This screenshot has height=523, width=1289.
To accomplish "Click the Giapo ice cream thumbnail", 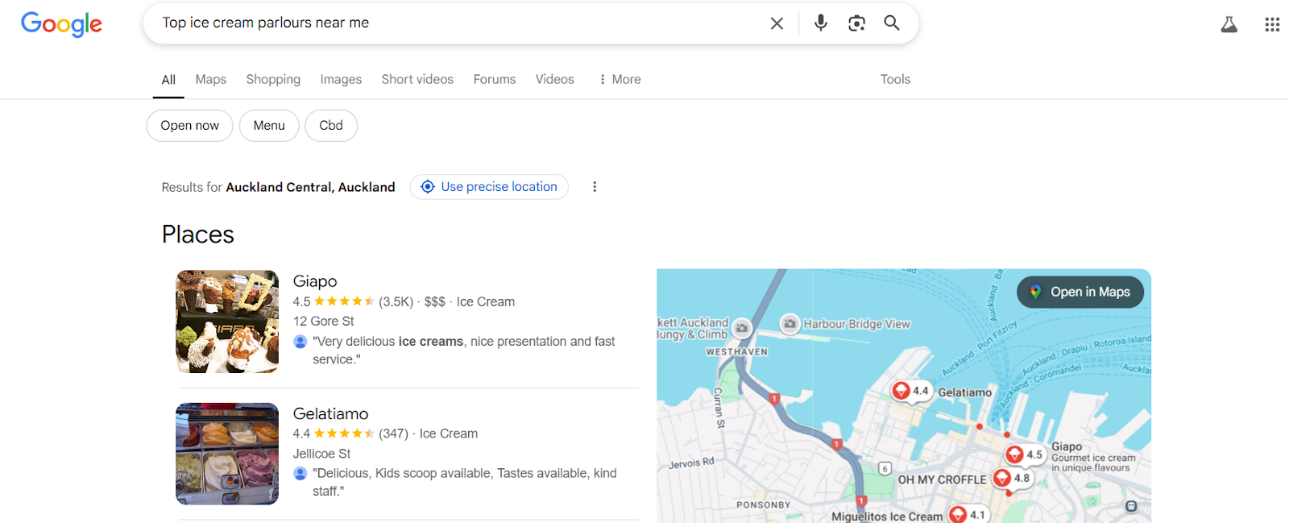I will 227,322.
